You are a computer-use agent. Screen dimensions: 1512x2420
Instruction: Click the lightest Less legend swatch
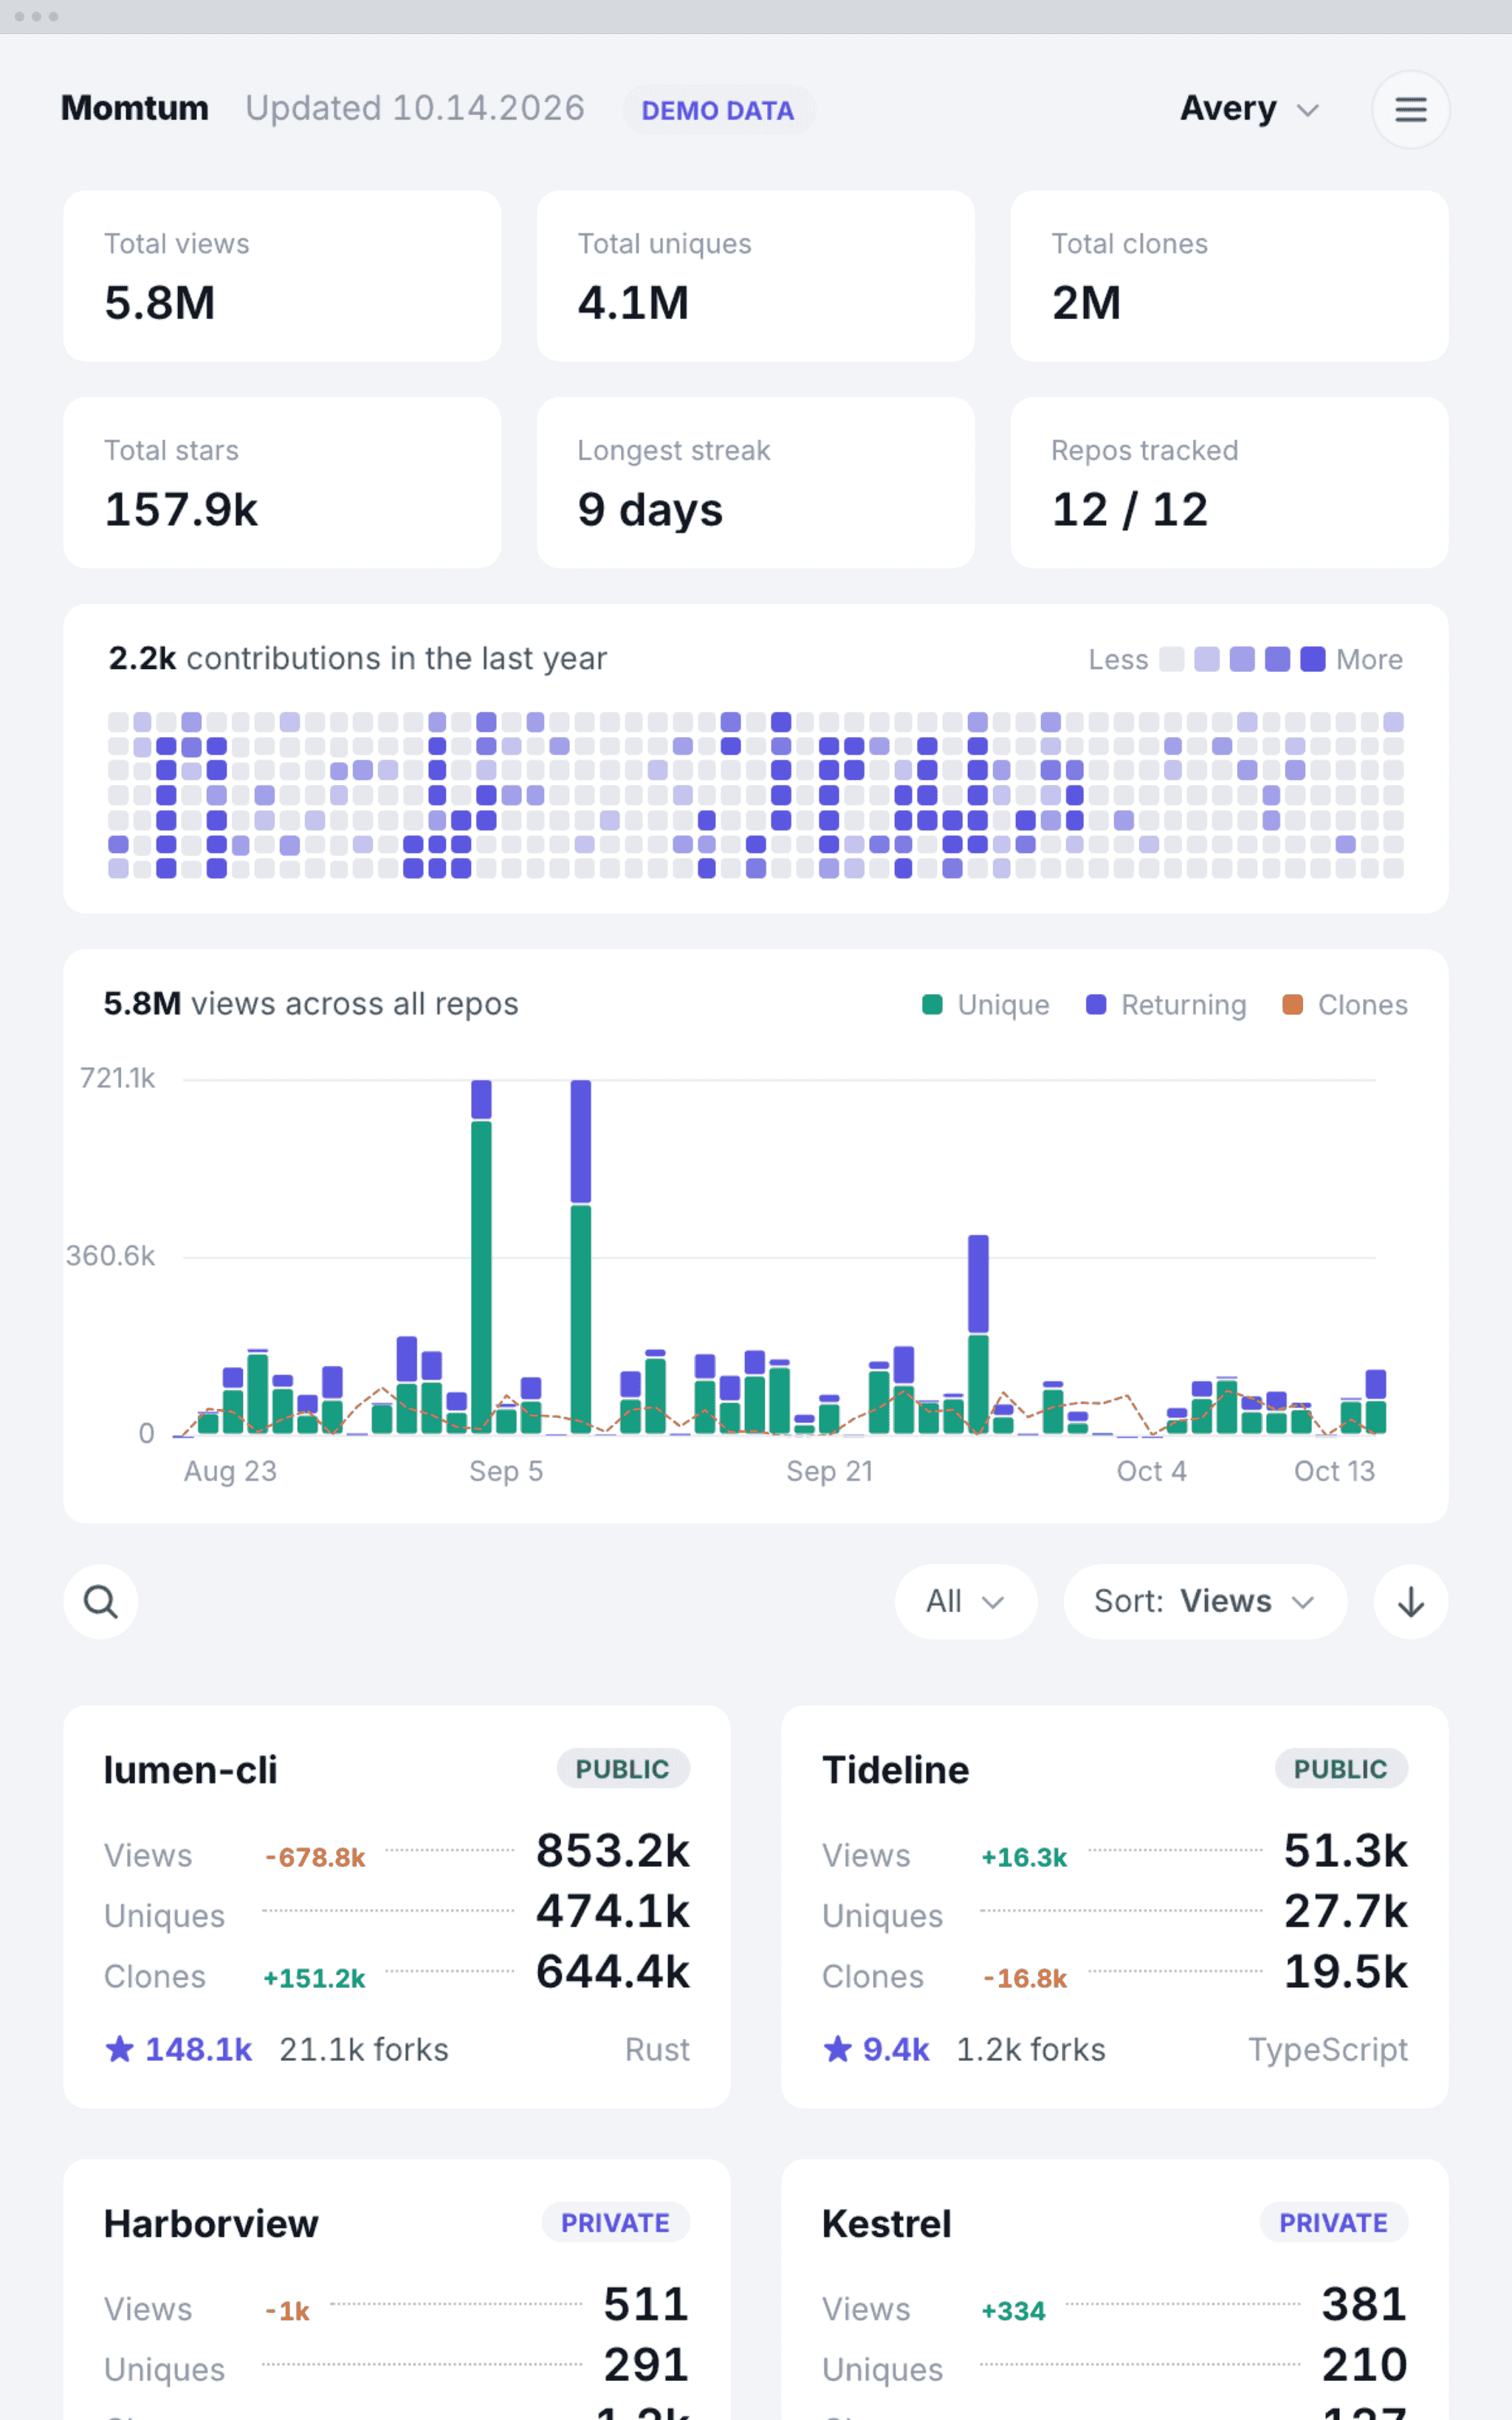1172,659
